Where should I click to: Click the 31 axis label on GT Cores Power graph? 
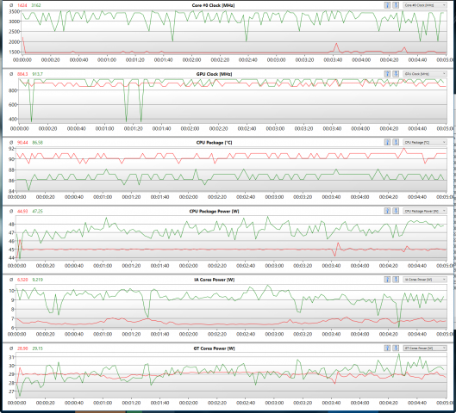pyautogui.click(x=11, y=357)
